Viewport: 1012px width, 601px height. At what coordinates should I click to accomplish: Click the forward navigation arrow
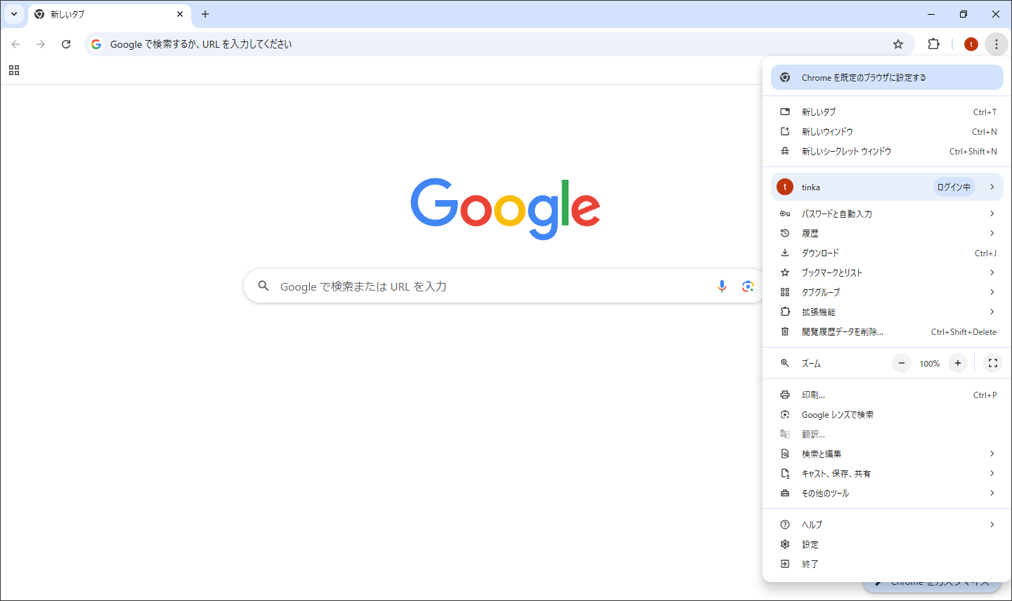[41, 44]
